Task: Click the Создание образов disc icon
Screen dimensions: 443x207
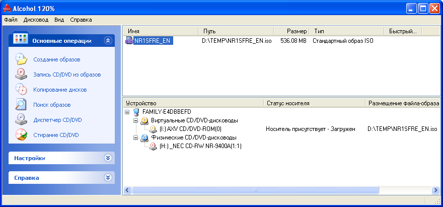Action: point(21,59)
